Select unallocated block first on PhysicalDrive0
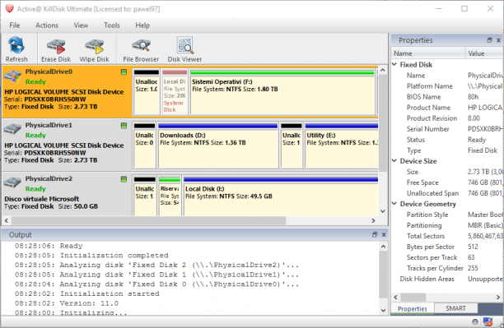 click(147, 92)
